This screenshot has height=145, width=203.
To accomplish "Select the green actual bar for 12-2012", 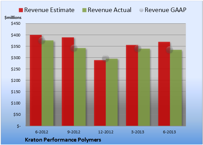I will point(112,92).
